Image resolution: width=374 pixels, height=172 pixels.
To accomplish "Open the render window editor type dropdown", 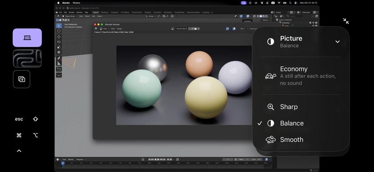I will 96,29.
